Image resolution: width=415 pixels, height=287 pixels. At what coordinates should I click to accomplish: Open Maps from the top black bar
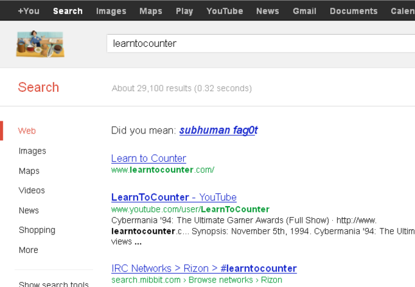tap(151, 11)
